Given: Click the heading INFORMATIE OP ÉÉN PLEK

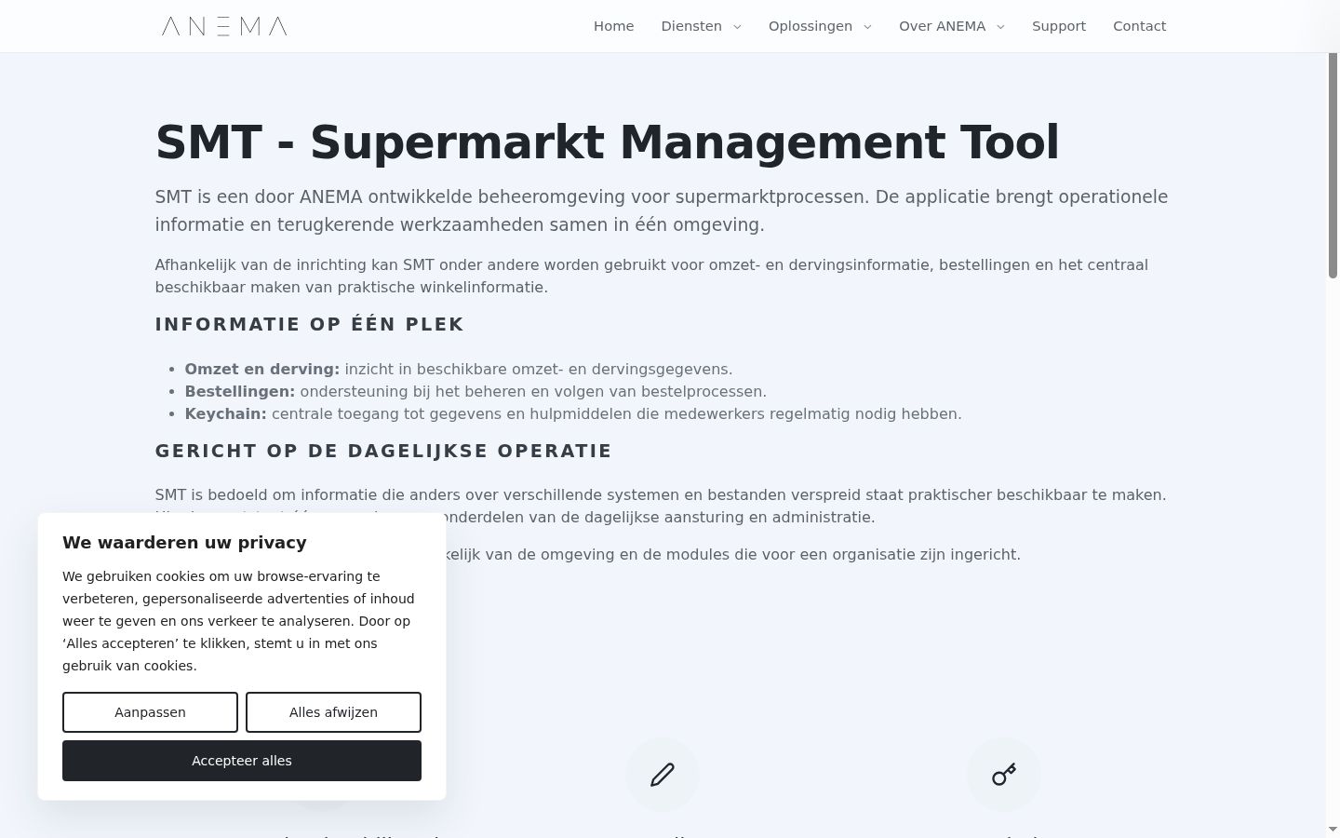Looking at the screenshot, I should coord(309,324).
